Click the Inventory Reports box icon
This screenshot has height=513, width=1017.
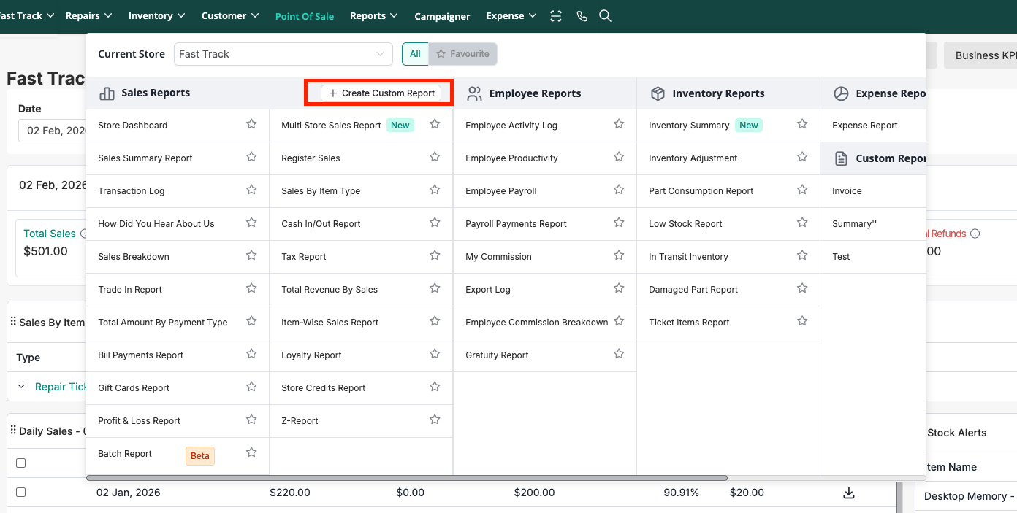pyautogui.click(x=658, y=93)
